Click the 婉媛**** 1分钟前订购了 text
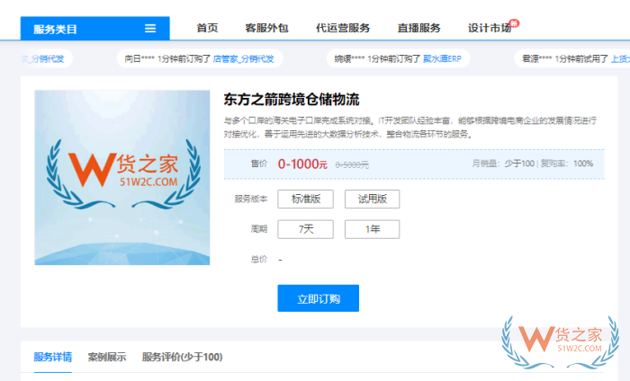The height and width of the screenshot is (381, 630). pyautogui.click(x=378, y=59)
